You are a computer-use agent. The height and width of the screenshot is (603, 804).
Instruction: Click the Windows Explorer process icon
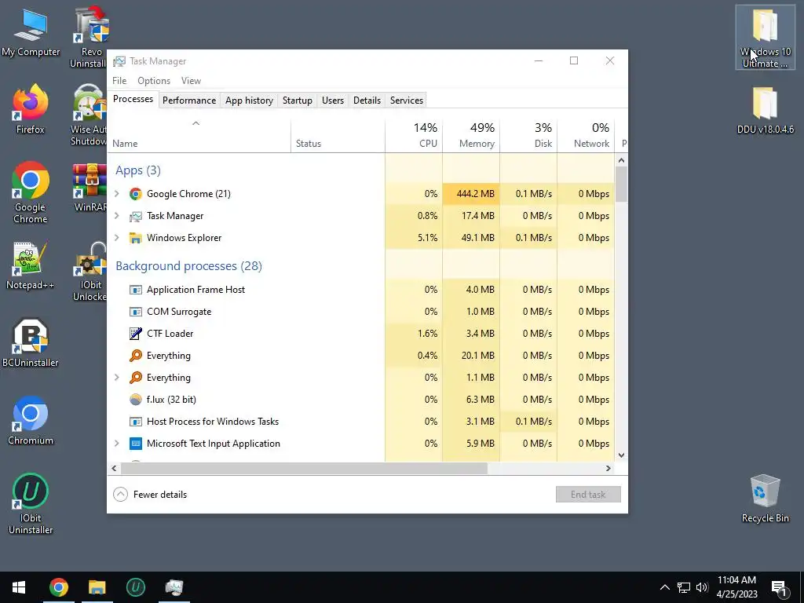[135, 238]
